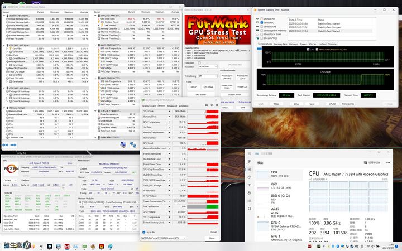Uncheck Stress FPU checkbox in AIDA64
402x251 pixels.
click(261, 23)
